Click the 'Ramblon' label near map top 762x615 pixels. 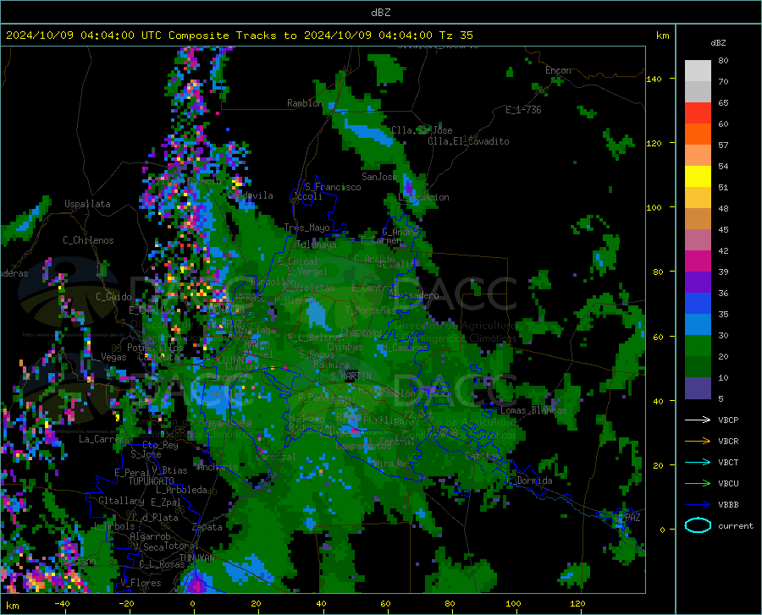coord(305,103)
